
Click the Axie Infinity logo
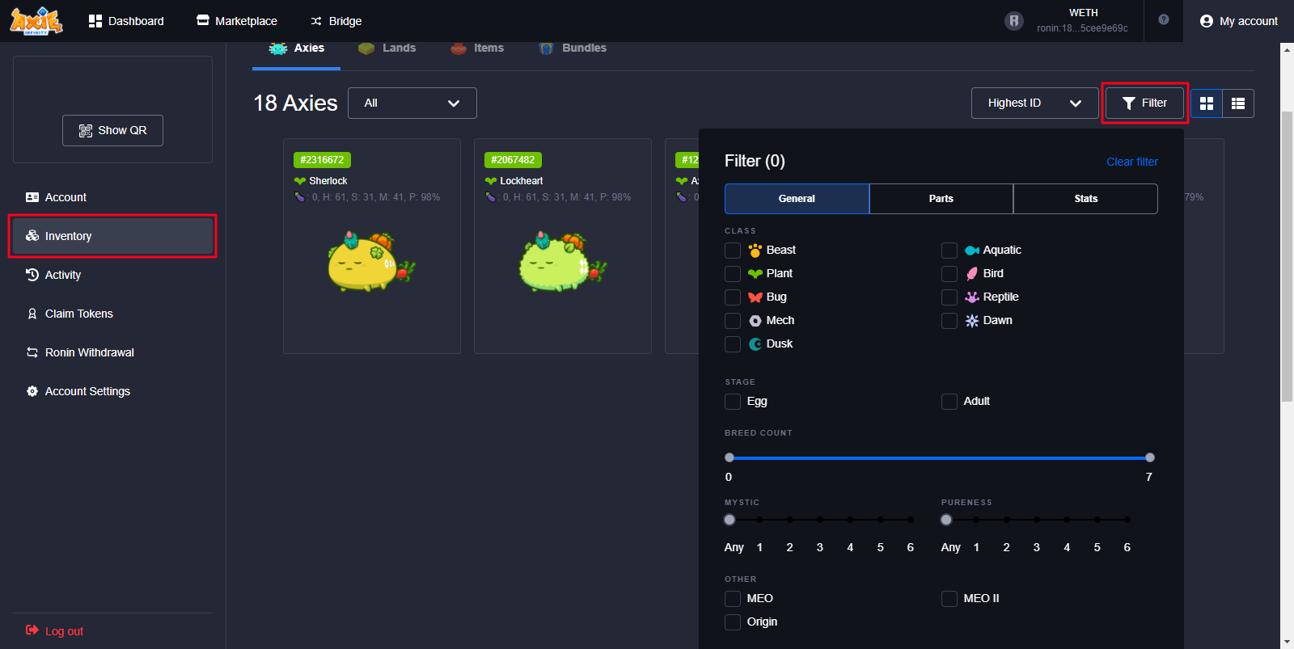click(36, 21)
